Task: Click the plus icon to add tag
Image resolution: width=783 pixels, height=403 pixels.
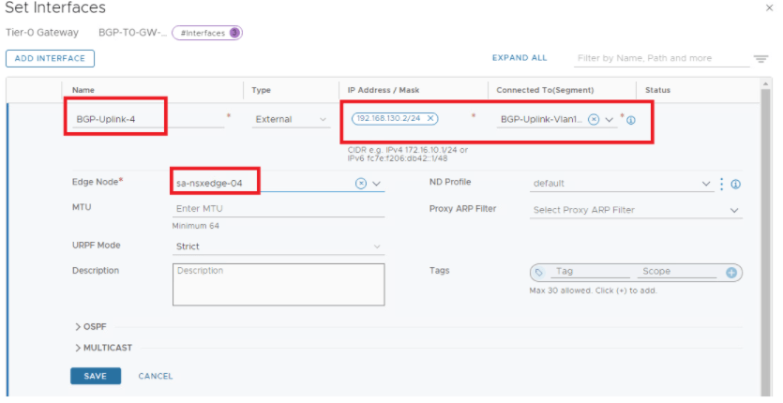Action: tap(731, 273)
